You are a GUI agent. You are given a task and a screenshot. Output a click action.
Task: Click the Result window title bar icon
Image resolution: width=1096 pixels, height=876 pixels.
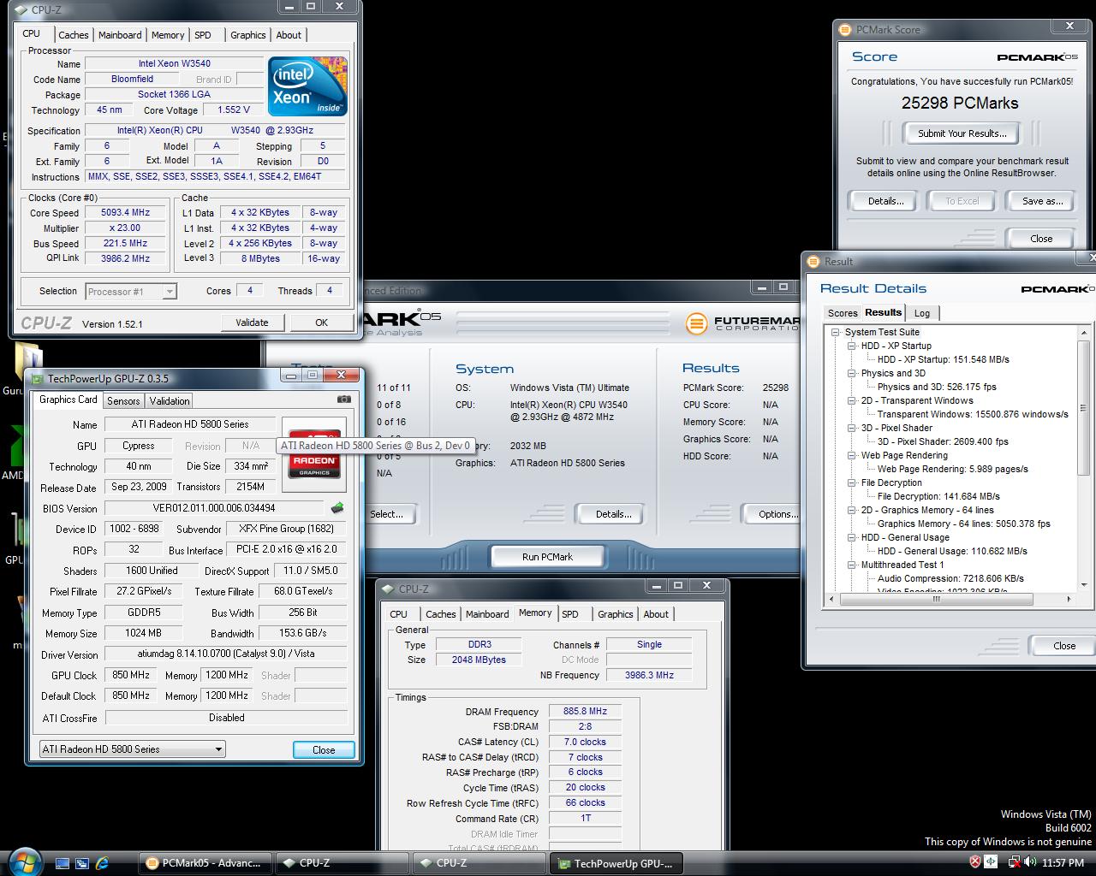[x=813, y=261]
